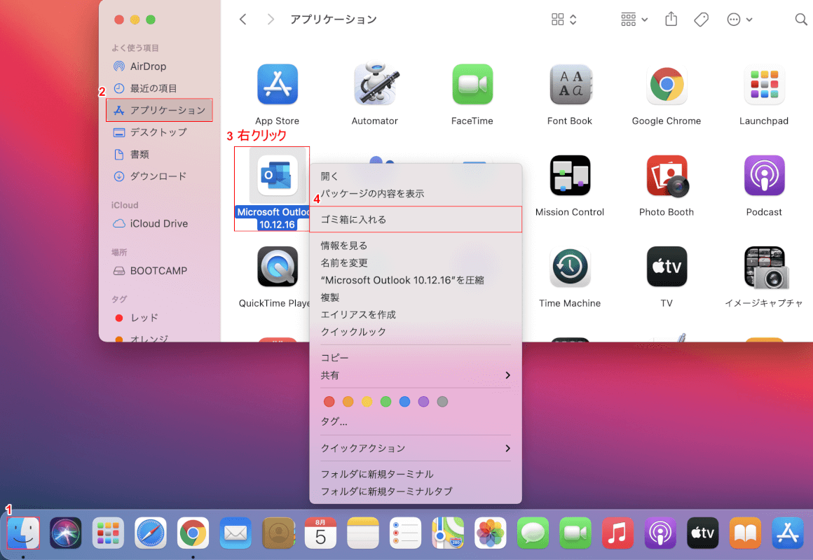
Task: Choose 名前を変更 from the context menu
Action: coord(416,262)
